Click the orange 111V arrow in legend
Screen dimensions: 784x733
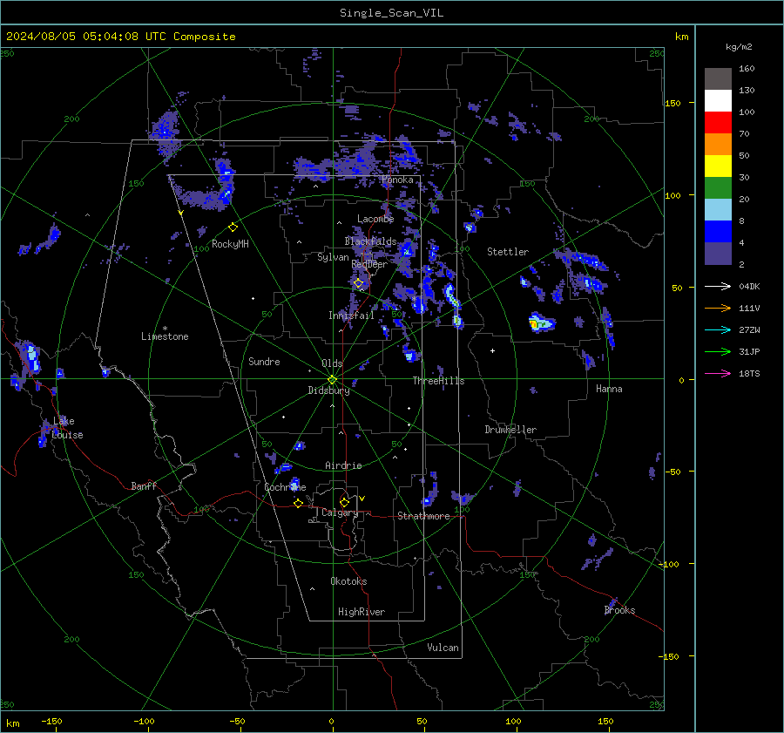[x=718, y=309]
